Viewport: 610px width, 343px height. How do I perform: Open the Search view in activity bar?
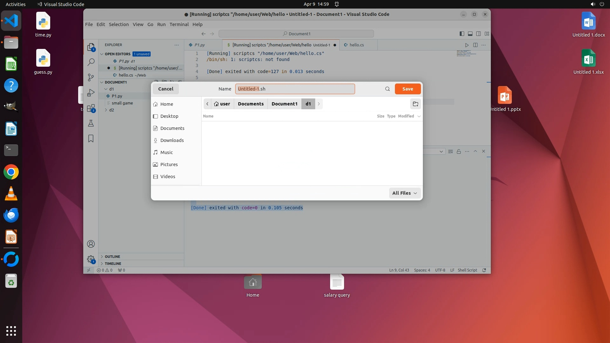pos(91,62)
